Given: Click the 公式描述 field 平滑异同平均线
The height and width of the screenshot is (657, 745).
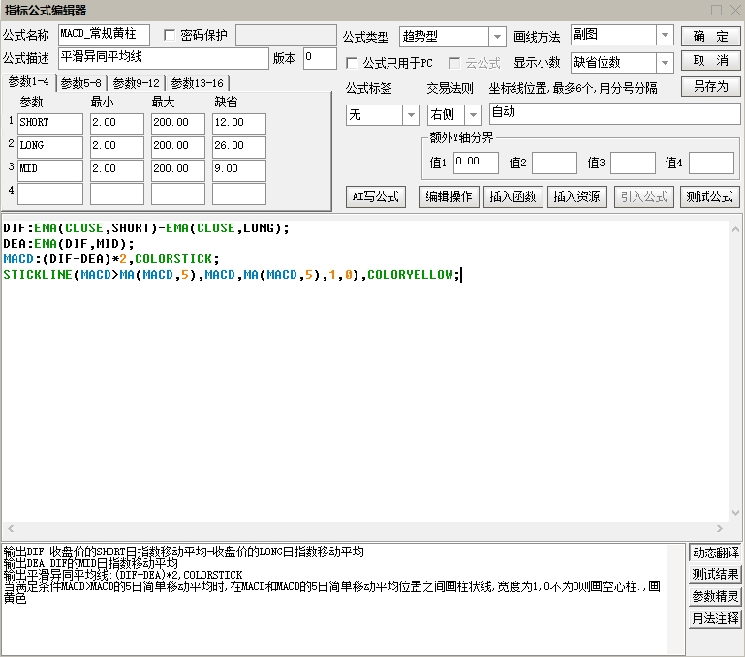Looking at the screenshot, I should [164, 58].
